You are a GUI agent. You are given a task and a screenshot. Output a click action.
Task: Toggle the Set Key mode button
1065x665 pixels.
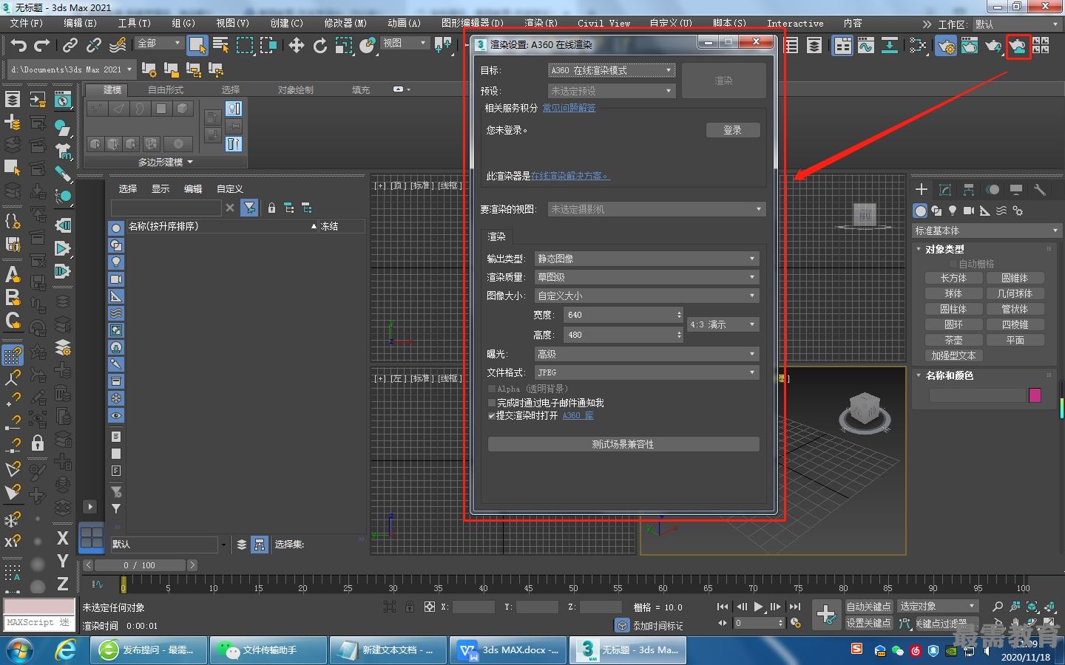coord(869,623)
